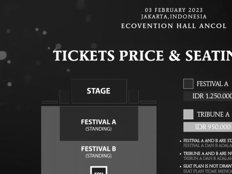Screen dimensions: 232x174
Task: Click the IDR 950.000 price bar
Action: tap(208, 127)
